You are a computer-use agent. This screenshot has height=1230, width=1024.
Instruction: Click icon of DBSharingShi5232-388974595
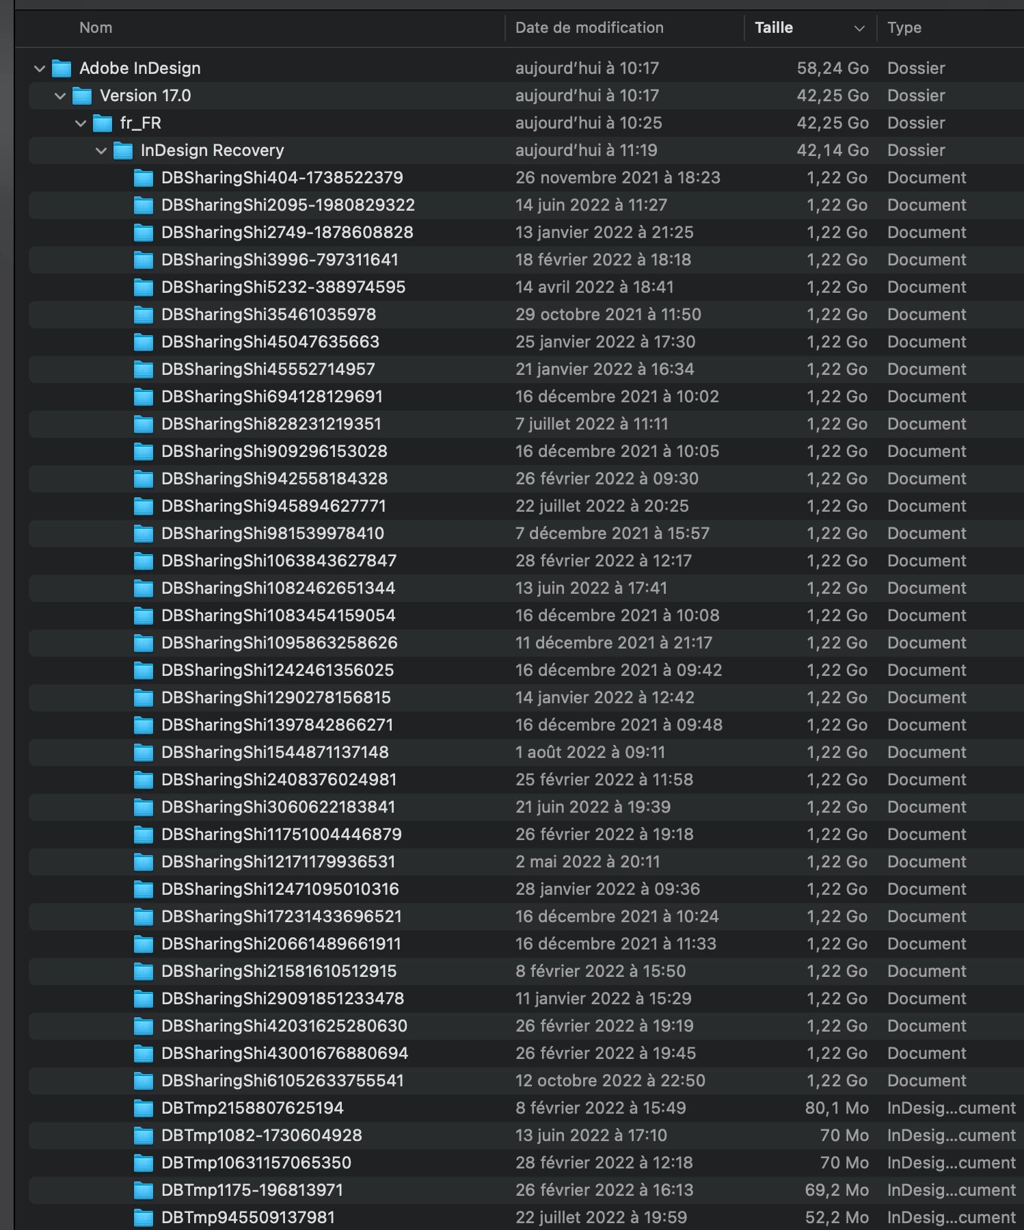click(x=144, y=287)
